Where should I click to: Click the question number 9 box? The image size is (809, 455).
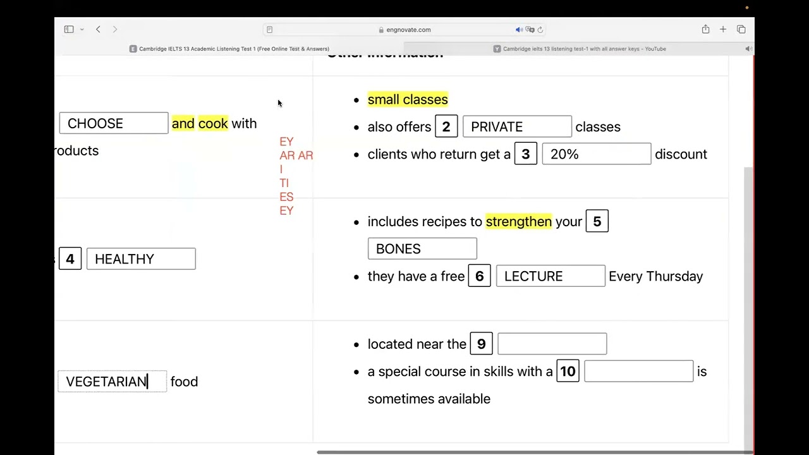tap(482, 344)
